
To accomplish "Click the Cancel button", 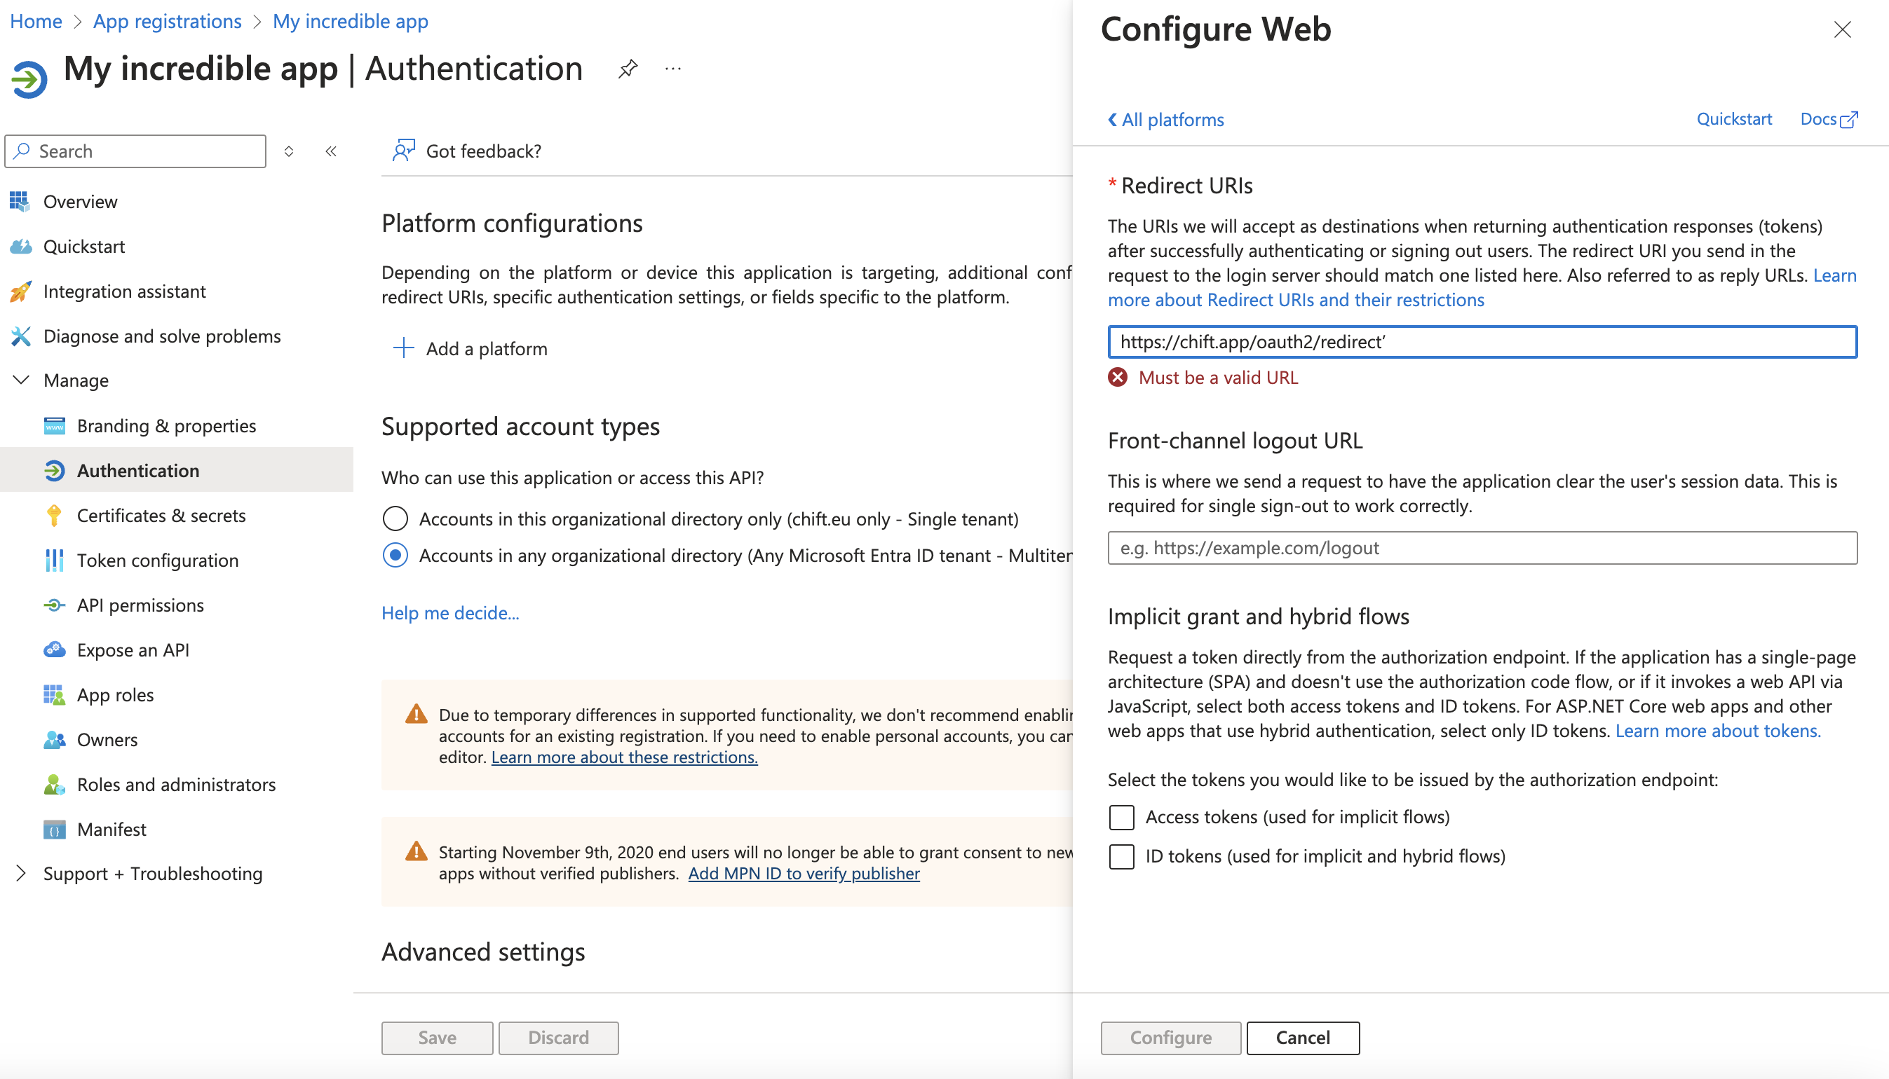I will pyautogui.click(x=1302, y=1037).
